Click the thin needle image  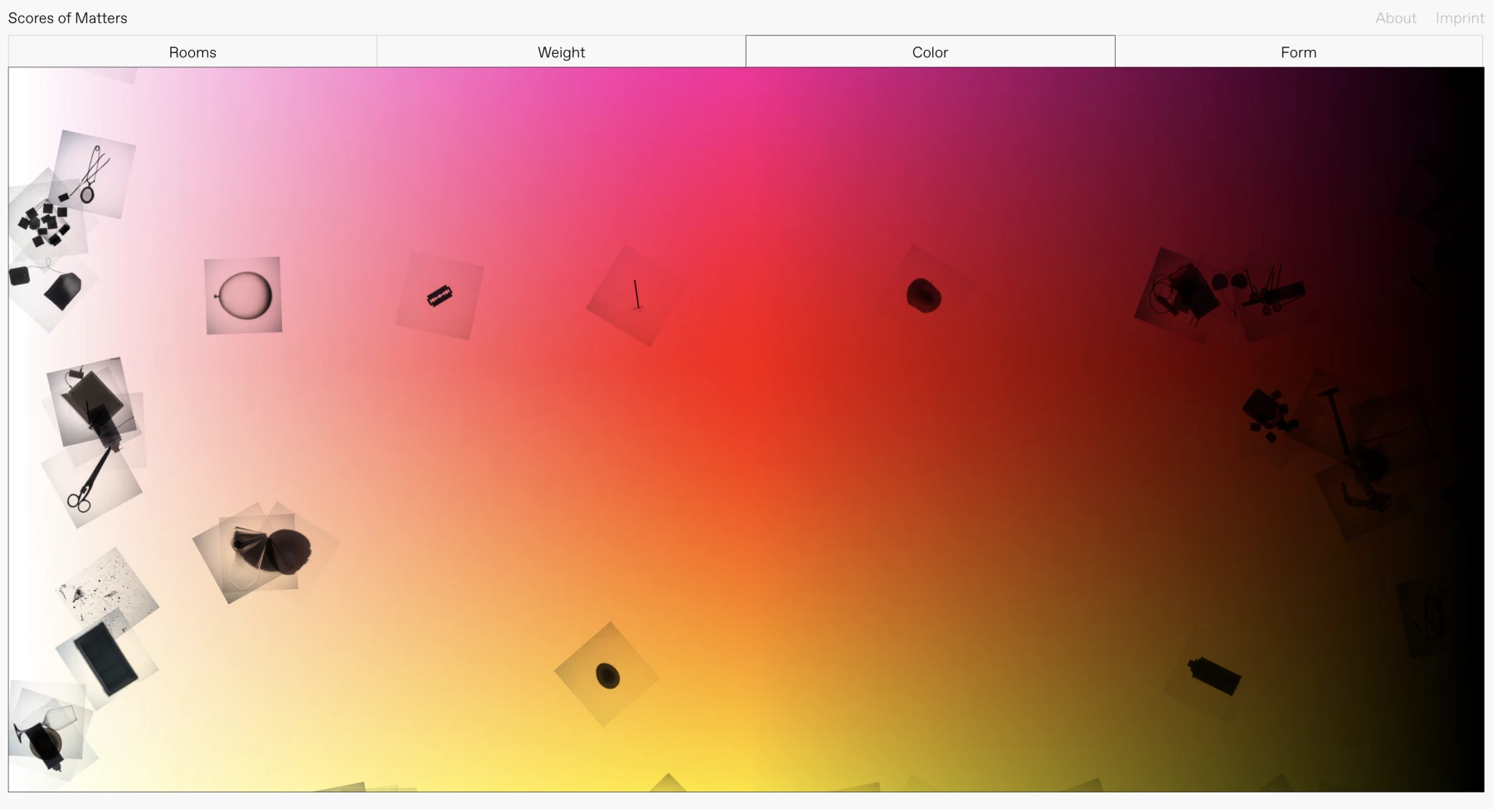[x=636, y=295]
